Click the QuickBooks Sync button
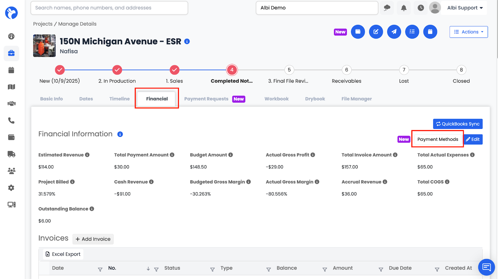The width and height of the screenshot is (498, 279). 458,124
